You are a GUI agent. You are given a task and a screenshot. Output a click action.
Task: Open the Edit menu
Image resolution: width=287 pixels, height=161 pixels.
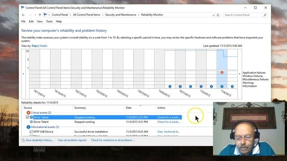[31, 21]
